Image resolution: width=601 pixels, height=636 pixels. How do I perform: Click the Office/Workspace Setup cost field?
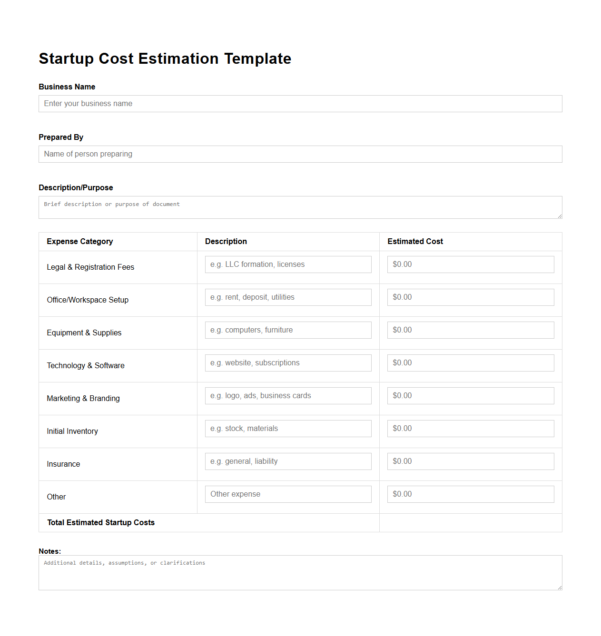tap(470, 297)
